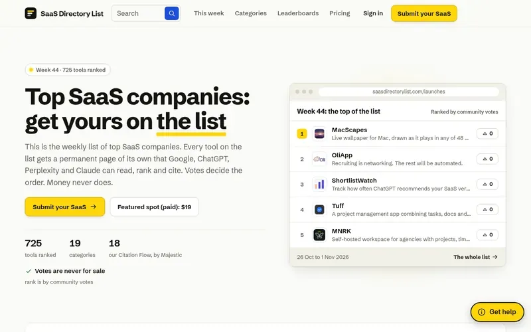Image resolution: width=531 pixels, height=332 pixels.
Task: Click the Ranked by community votes label
Action: (x=464, y=112)
